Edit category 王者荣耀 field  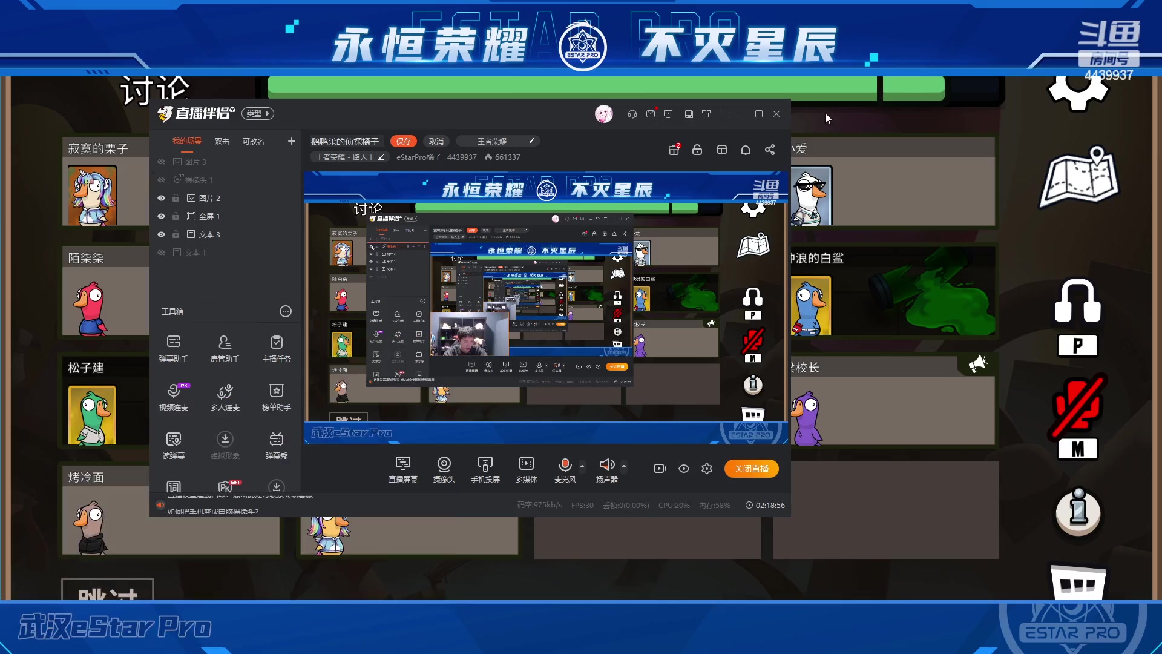click(497, 141)
